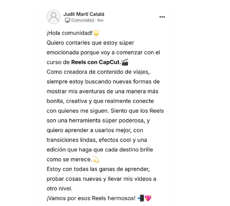230x206 pixels.
Task: Click the text otro nivel
Action: pyautogui.click(x=59, y=189)
